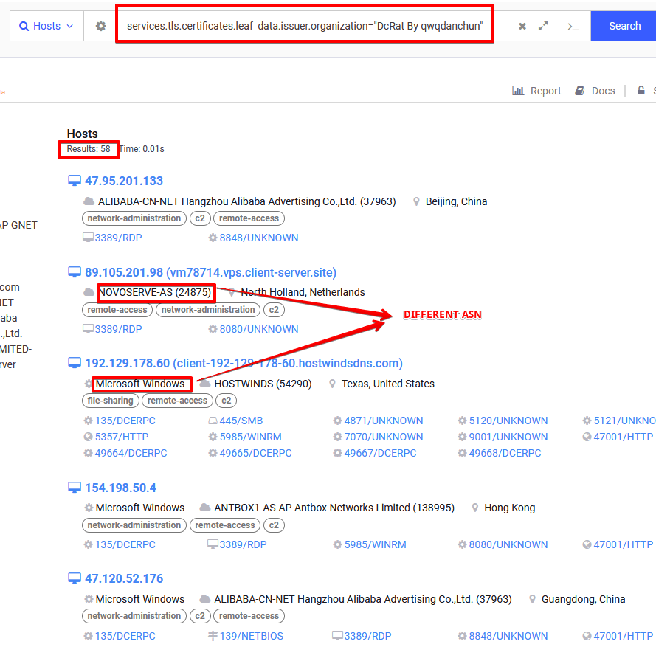Expand the search box with arrows icon
This screenshot has height=647, width=656.
coord(543,26)
